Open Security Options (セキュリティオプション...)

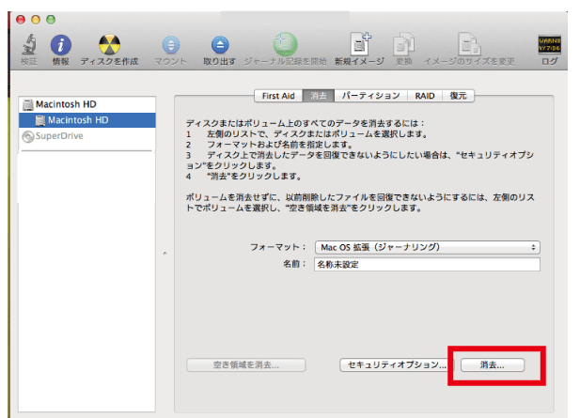[x=397, y=365]
